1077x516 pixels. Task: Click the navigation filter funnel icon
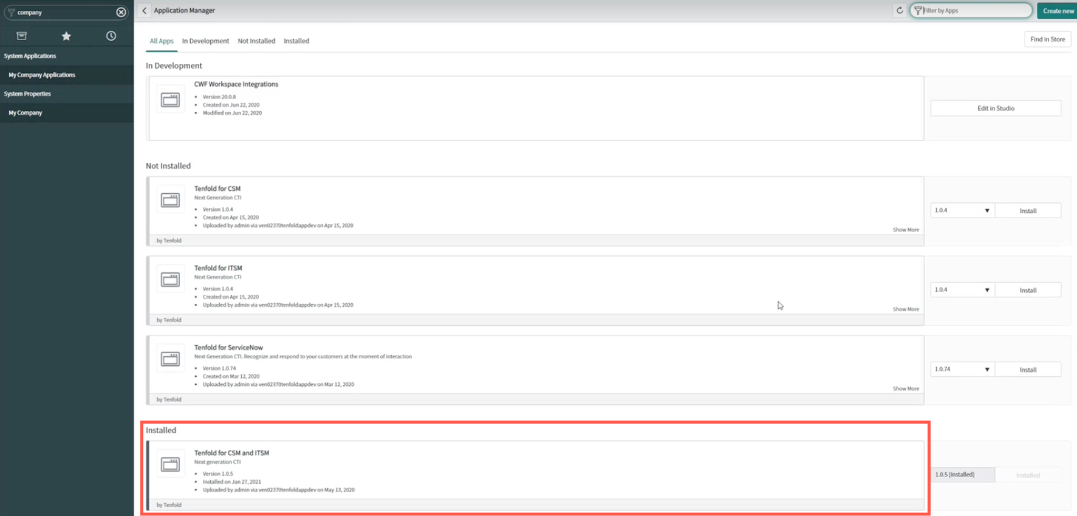tap(11, 12)
